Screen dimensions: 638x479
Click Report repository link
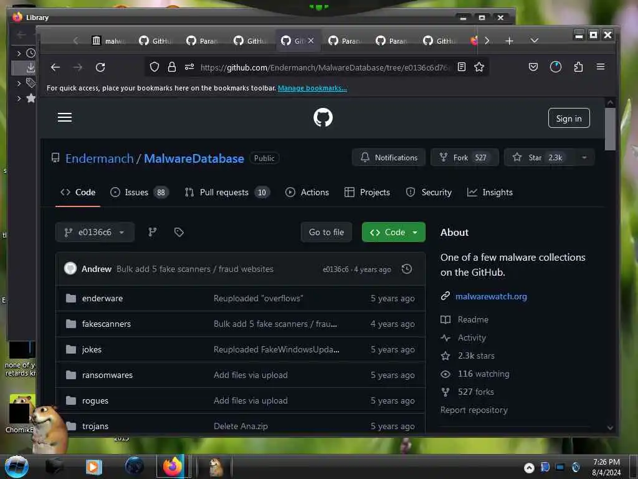pyautogui.click(x=474, y=410)
